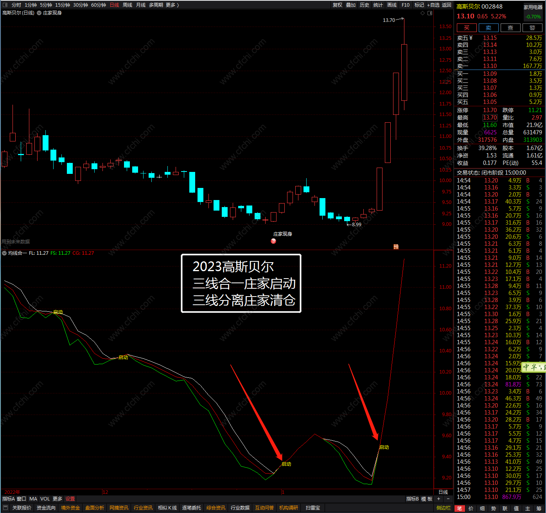
Task: Open the 历史 history tool
Action: 365,5
